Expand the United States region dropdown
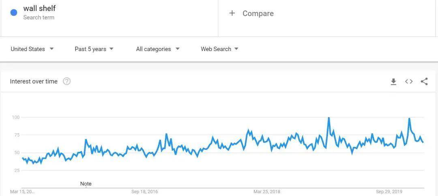Screen dimensions: 438x196 tap(32, 49)
